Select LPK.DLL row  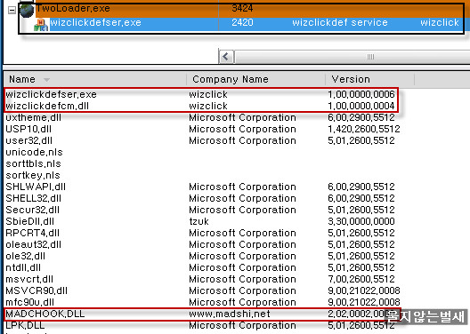tap(201, 325)
